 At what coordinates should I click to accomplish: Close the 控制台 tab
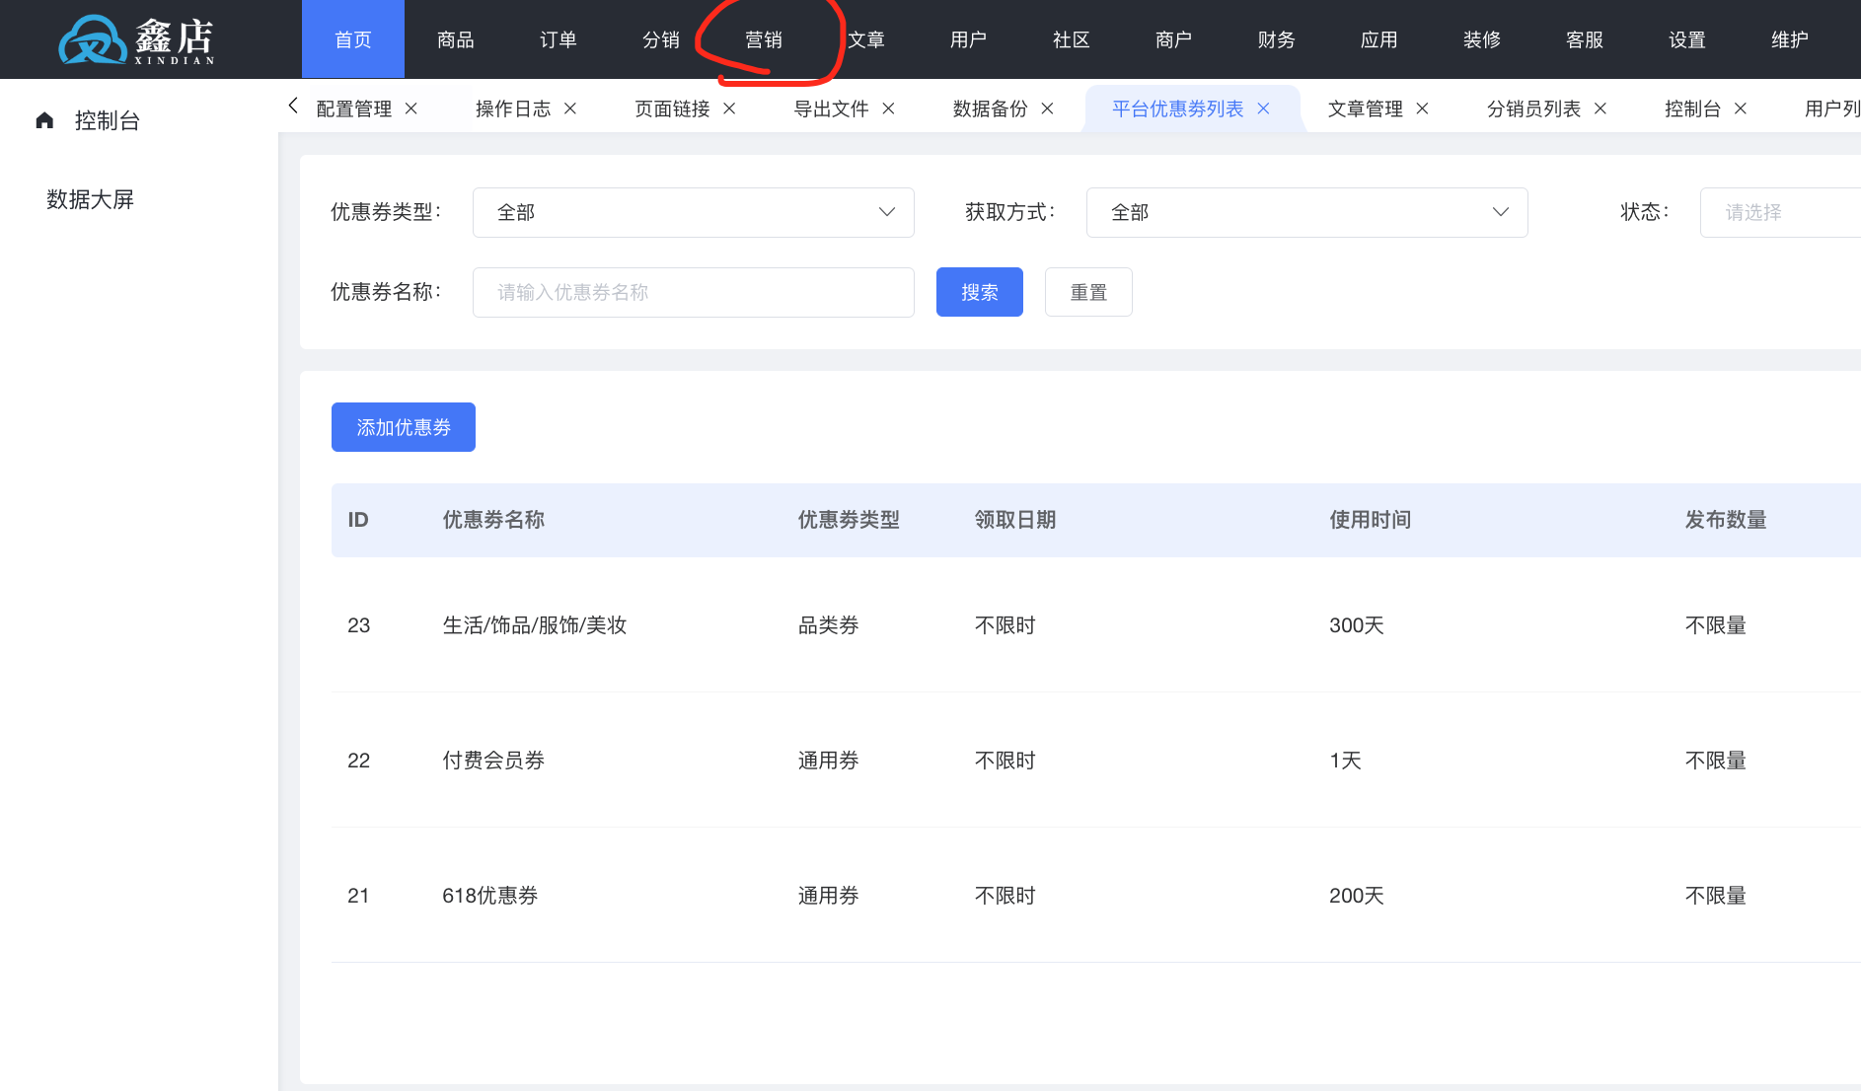pos(1741,109)
